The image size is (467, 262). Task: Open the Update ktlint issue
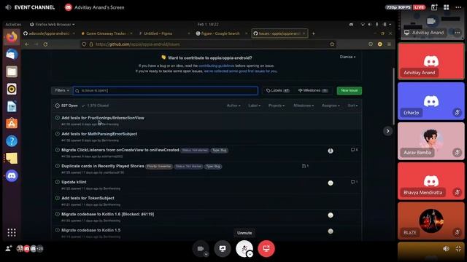(74, 182)
